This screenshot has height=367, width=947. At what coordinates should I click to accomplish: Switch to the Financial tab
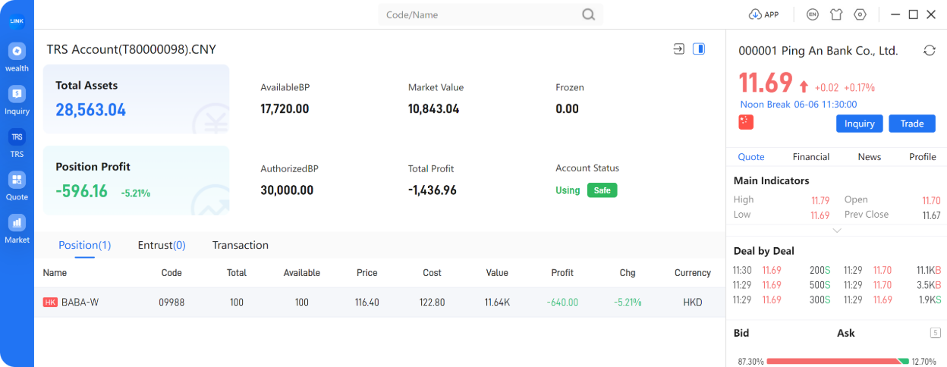coord(811,156)
